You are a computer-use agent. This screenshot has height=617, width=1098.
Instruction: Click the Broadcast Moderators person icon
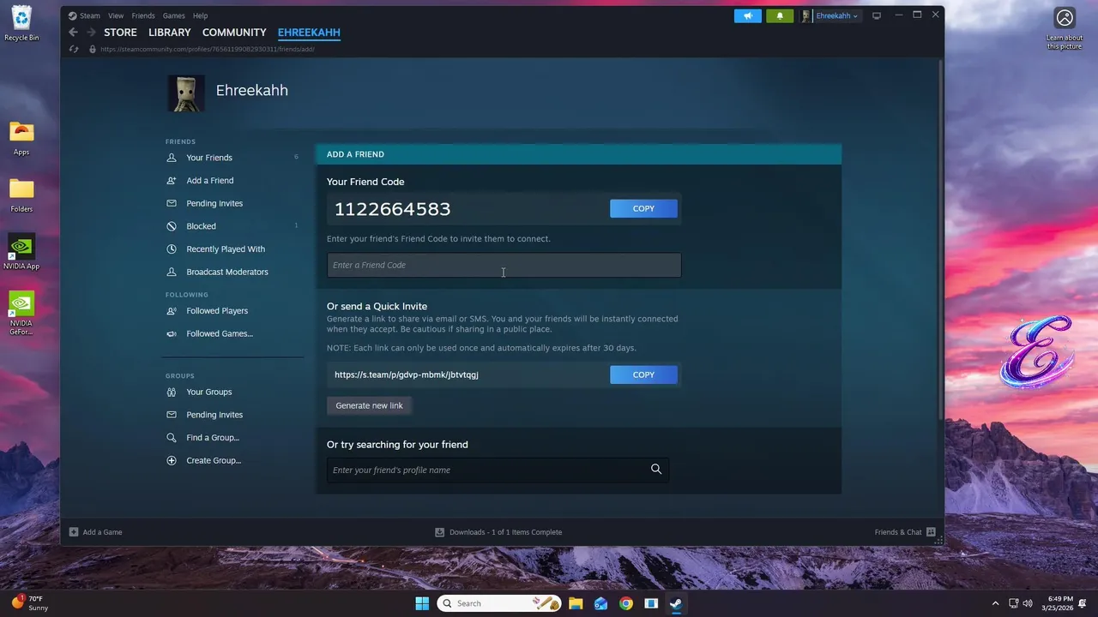pos(172,272)
